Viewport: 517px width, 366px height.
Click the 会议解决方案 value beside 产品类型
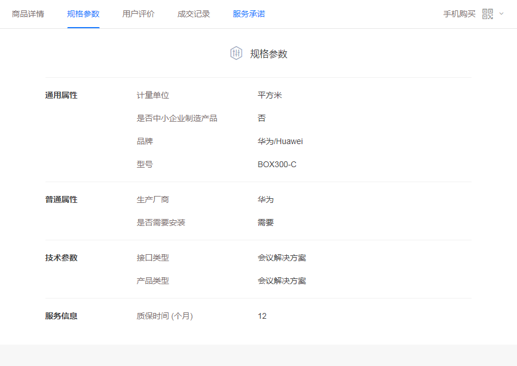click(282, 281)
